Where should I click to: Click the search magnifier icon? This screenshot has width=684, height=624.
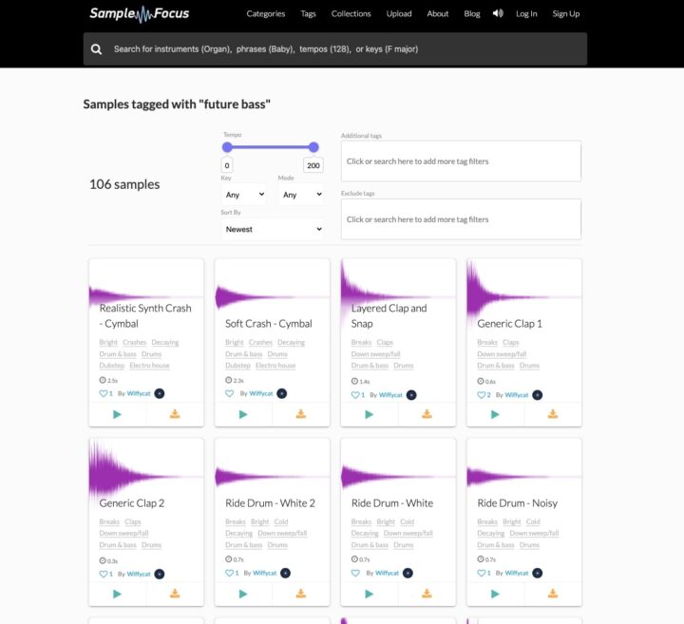coord(97,49)
